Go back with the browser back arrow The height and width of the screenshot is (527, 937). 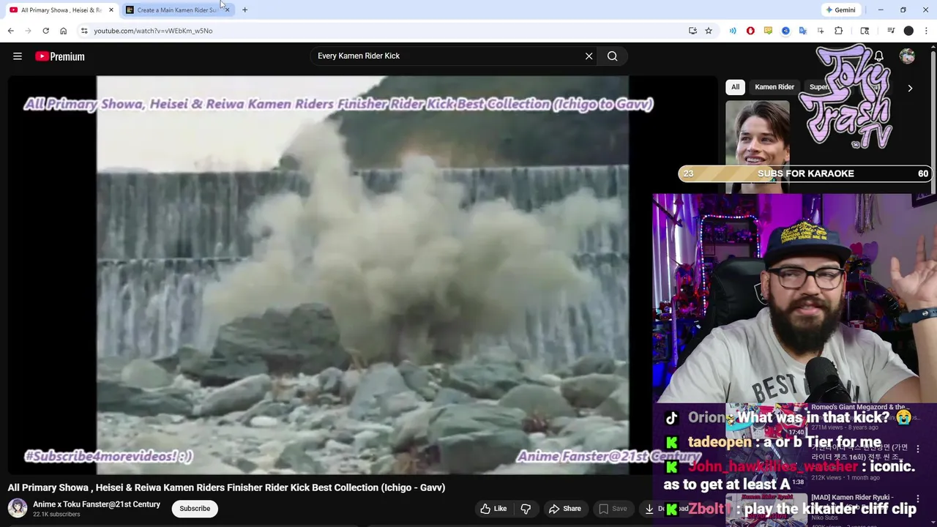point(10,31)
